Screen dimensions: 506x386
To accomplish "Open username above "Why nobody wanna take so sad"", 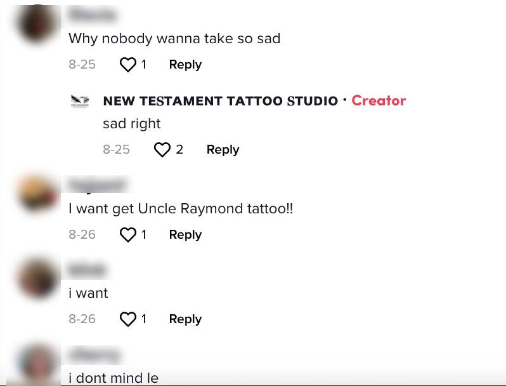I will pyautogui.click(x=92, y=14).
